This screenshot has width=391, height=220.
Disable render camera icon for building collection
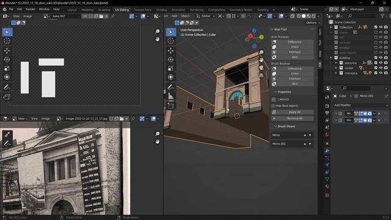coord(386,57)
